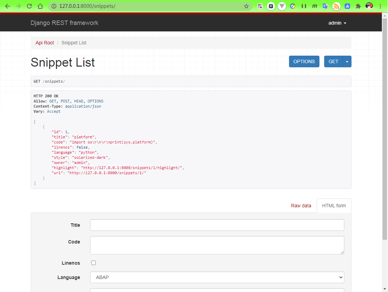
Task: Go back to the previous page
Action: tap(8, 6)
